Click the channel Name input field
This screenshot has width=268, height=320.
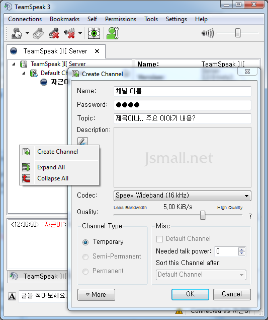pyautogui.click(x=182, y=91)
